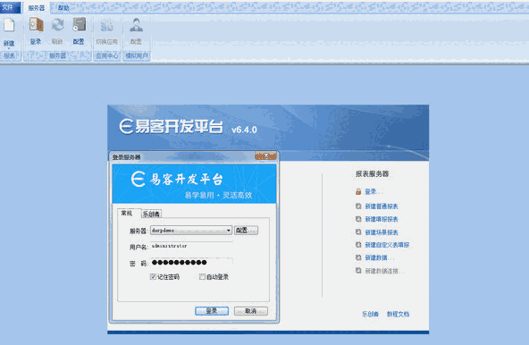Open the 教程文档 tutorial documents link

[399, 314]
